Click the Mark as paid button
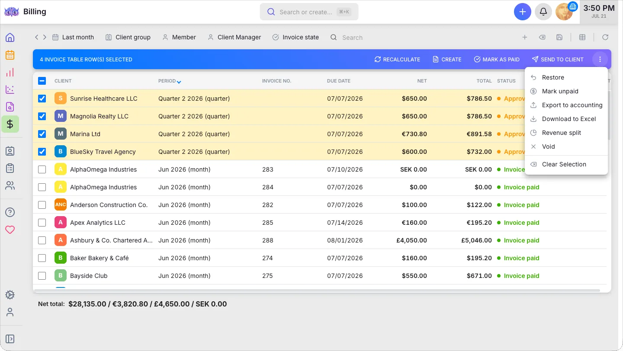 pyautogui.click(x=497, y=59)
